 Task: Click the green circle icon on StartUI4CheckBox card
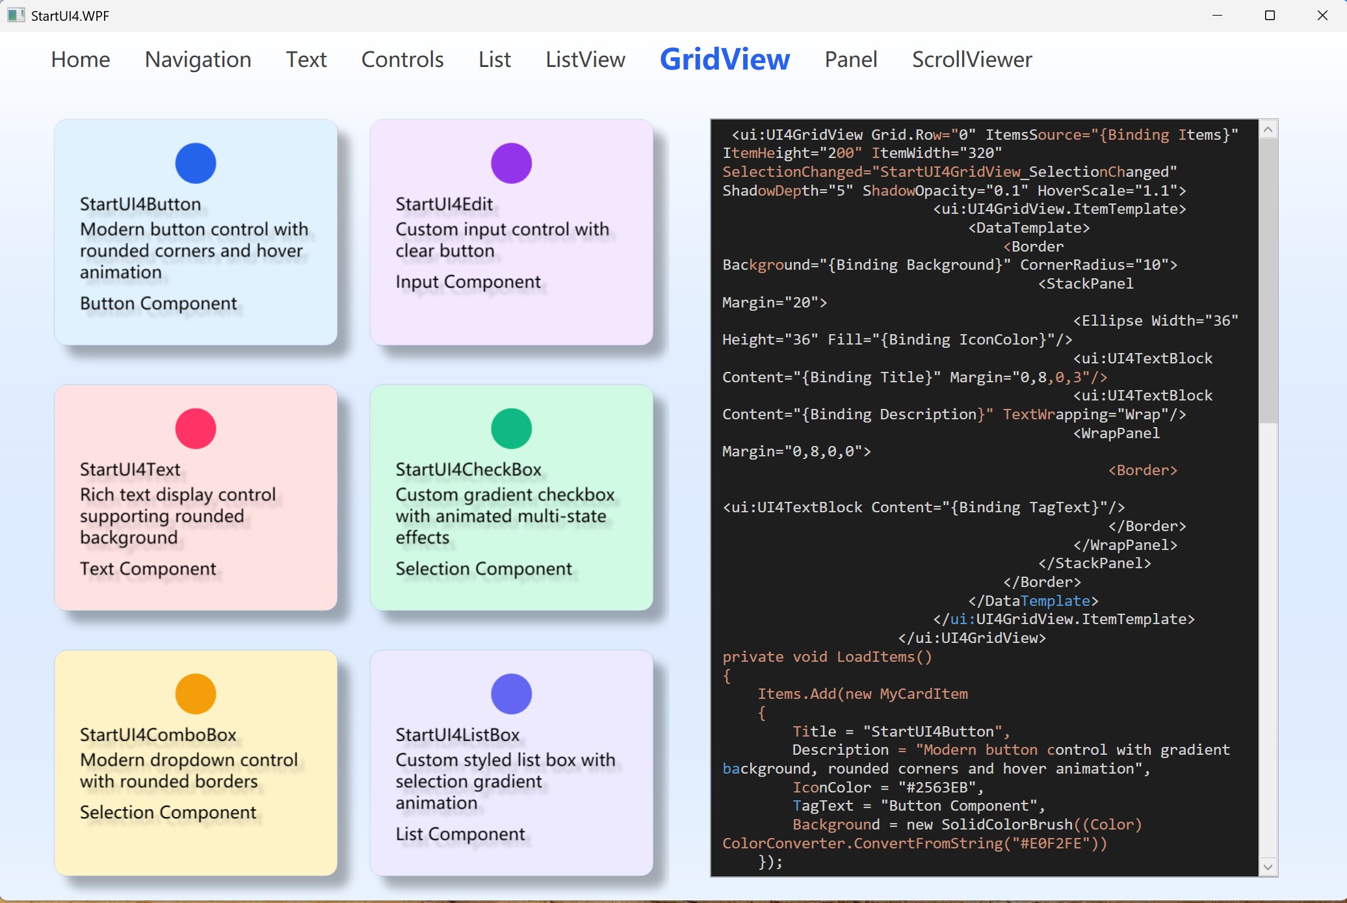pyautogui.click(x=512, y=428)
